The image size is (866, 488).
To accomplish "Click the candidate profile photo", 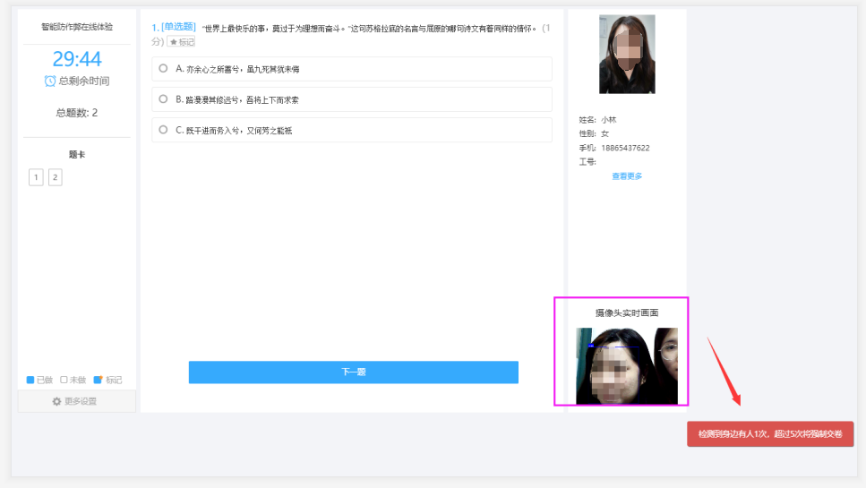I will [x=627, y=54].
